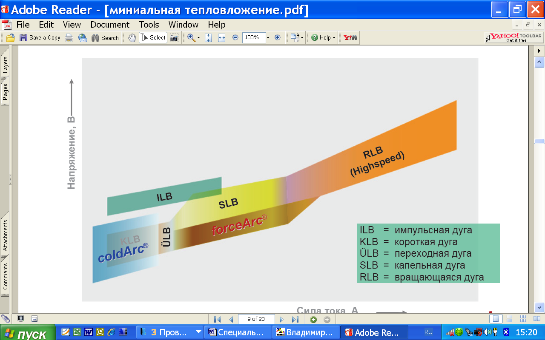The width and height of the screenshot is (545, 340).
Task: Click Internet Explorer quick launch icon
Action: [x=112, y=332]
